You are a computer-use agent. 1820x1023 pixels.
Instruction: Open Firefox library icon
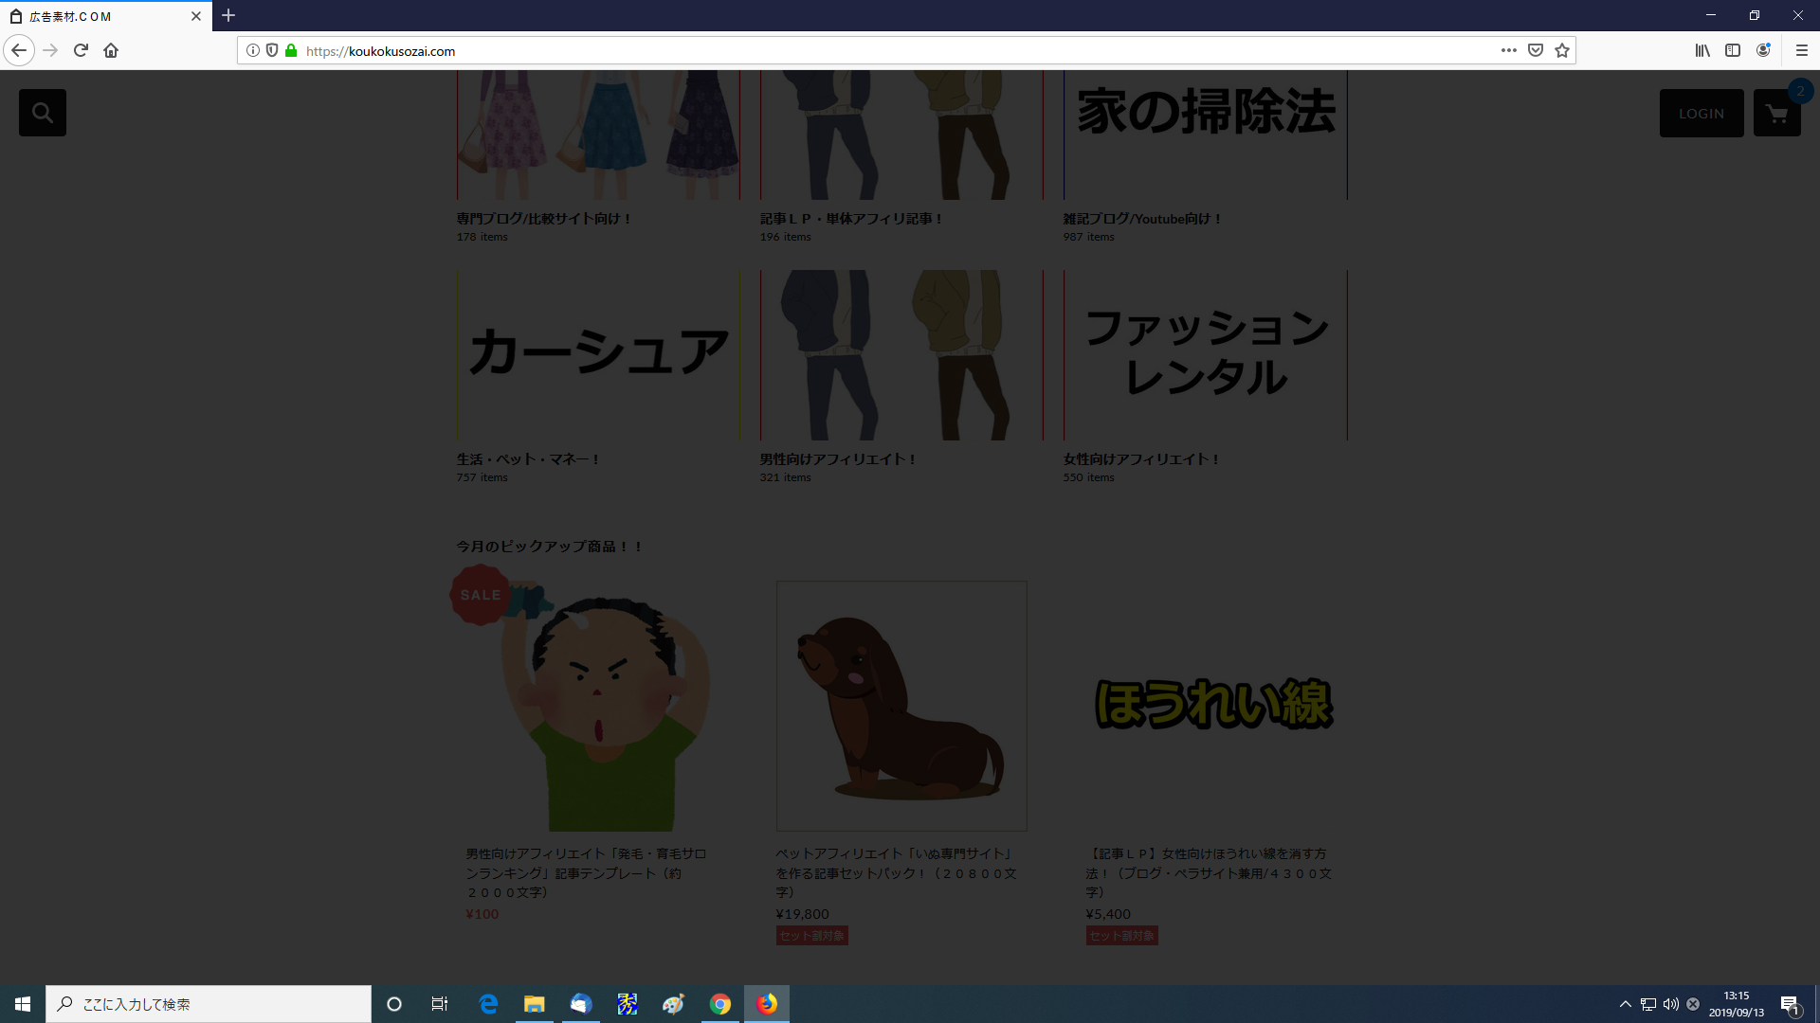pos(1702,50)
